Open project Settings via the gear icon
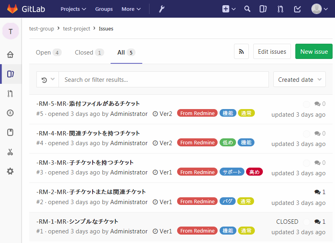This screenshot has height=243, width=335. (10, 171)
